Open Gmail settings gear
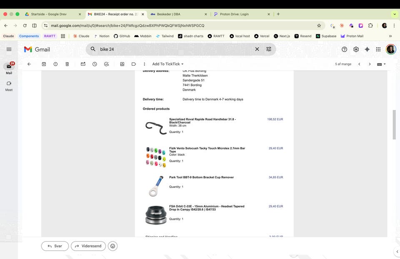The image size is (400, 259). tap(356, 49)
